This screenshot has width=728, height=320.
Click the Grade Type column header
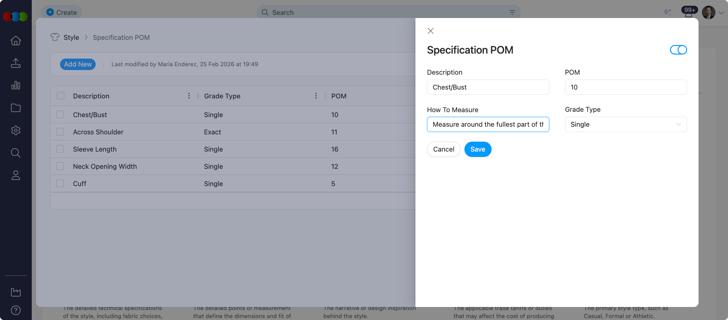pos(222,96)
